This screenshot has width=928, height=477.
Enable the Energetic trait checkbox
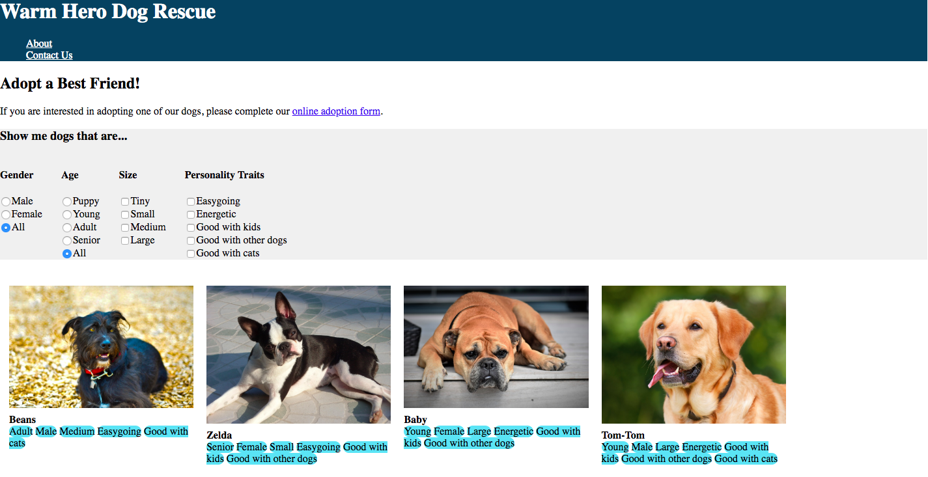pyautogui.click(x=191, y=215)
